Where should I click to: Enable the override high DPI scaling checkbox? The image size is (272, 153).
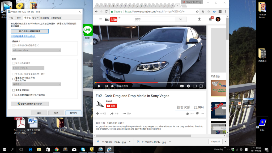14,79
